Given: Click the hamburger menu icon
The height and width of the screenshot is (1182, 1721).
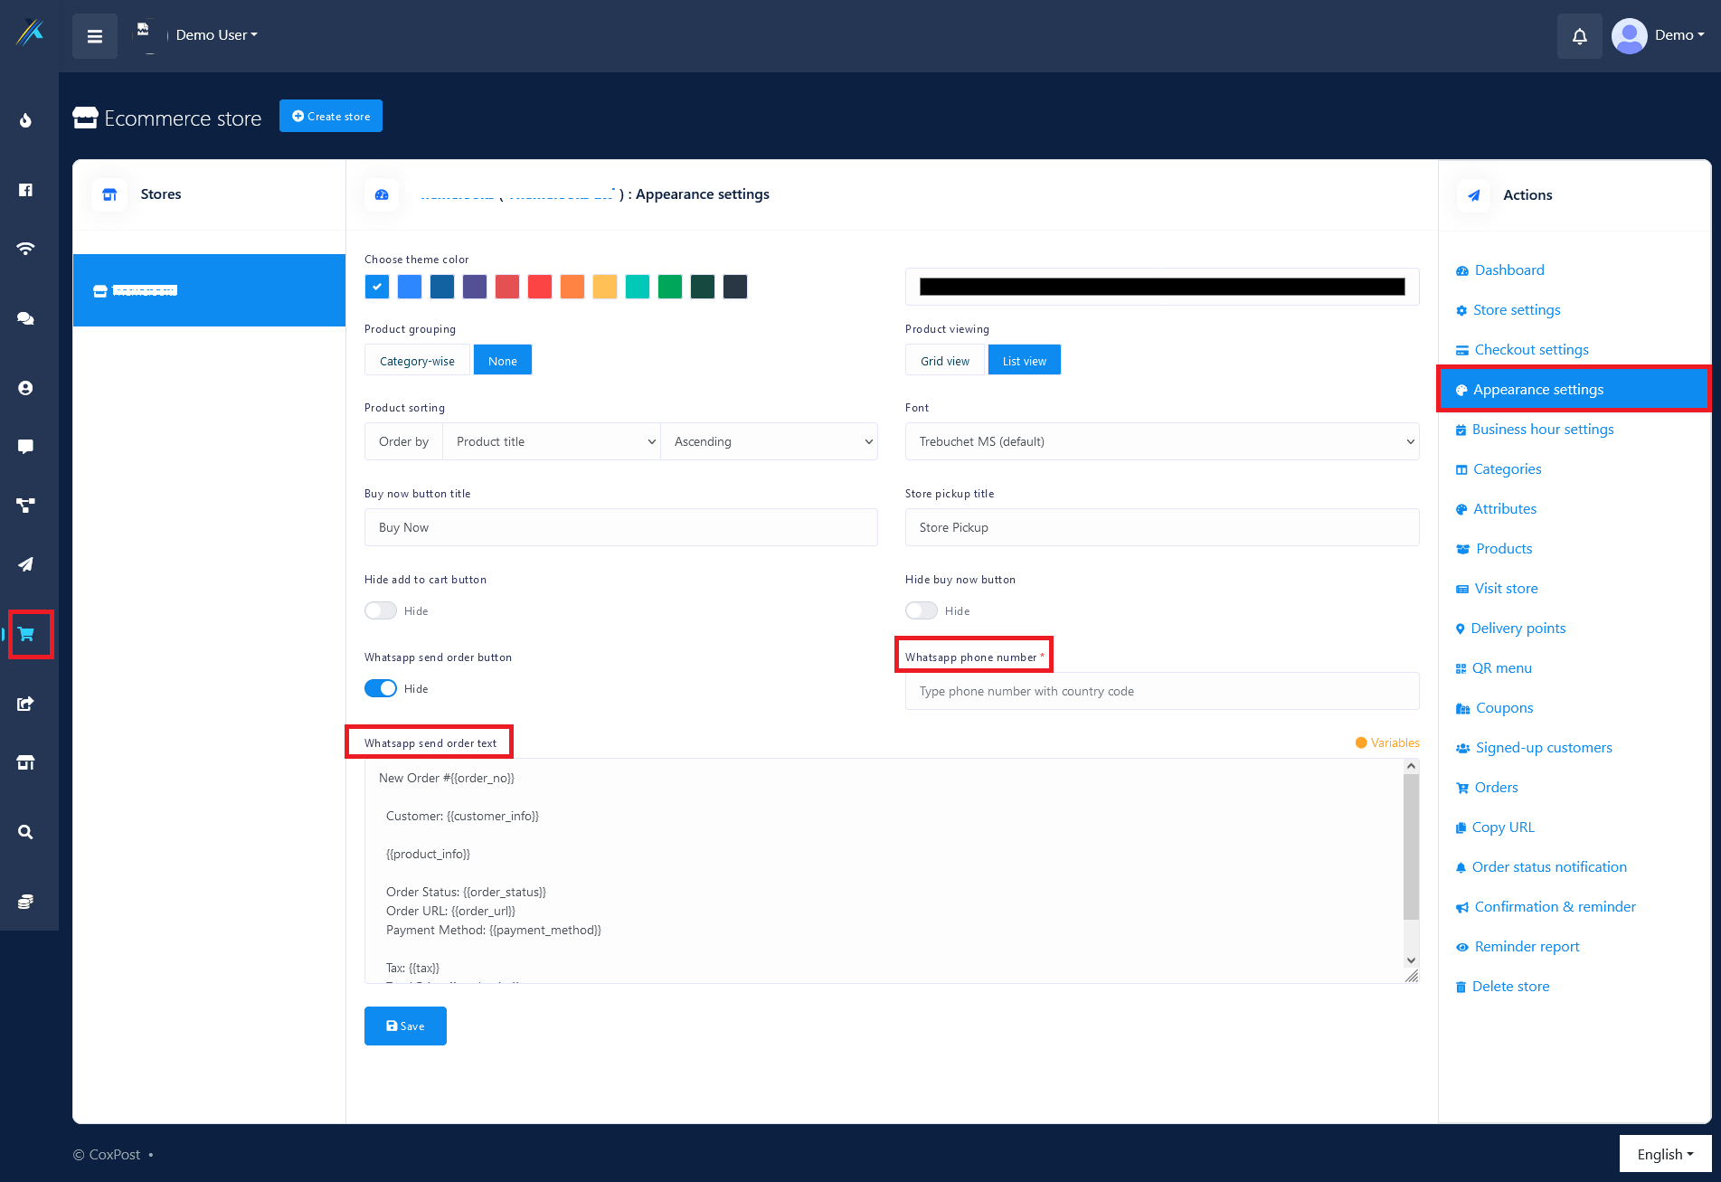Looking at the screenshot, I should (x=95, y=36).
